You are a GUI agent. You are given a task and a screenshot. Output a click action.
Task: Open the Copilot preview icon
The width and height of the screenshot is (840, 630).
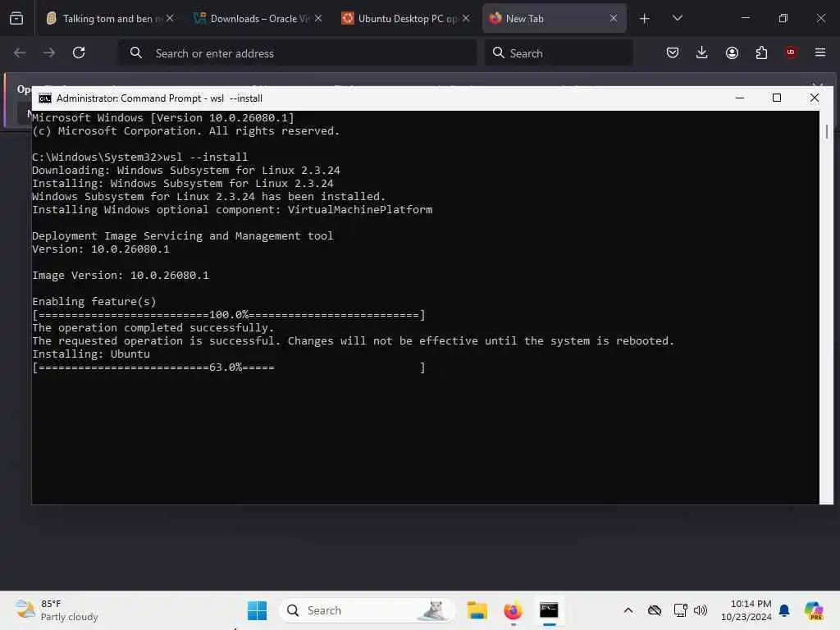click(814, 610)
